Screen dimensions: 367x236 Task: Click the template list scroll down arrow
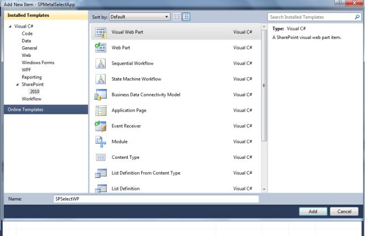[x=264, y=189]
